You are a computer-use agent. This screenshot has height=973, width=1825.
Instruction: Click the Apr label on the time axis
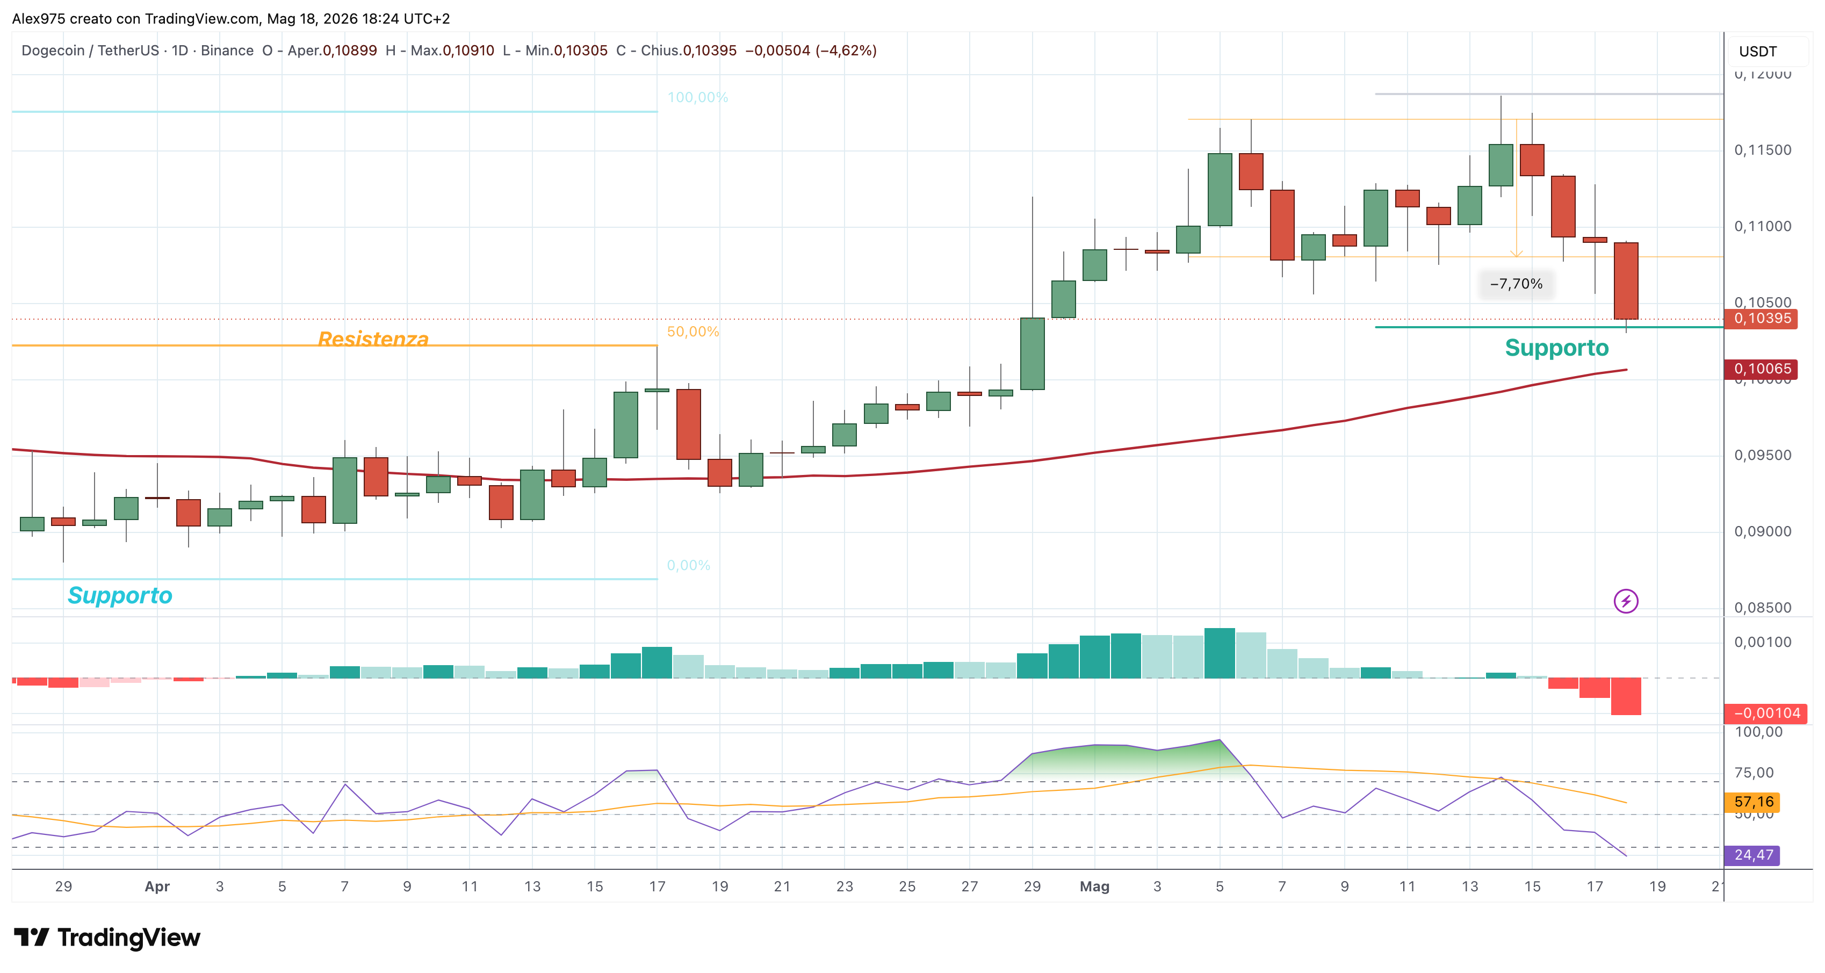coord(156,886)
